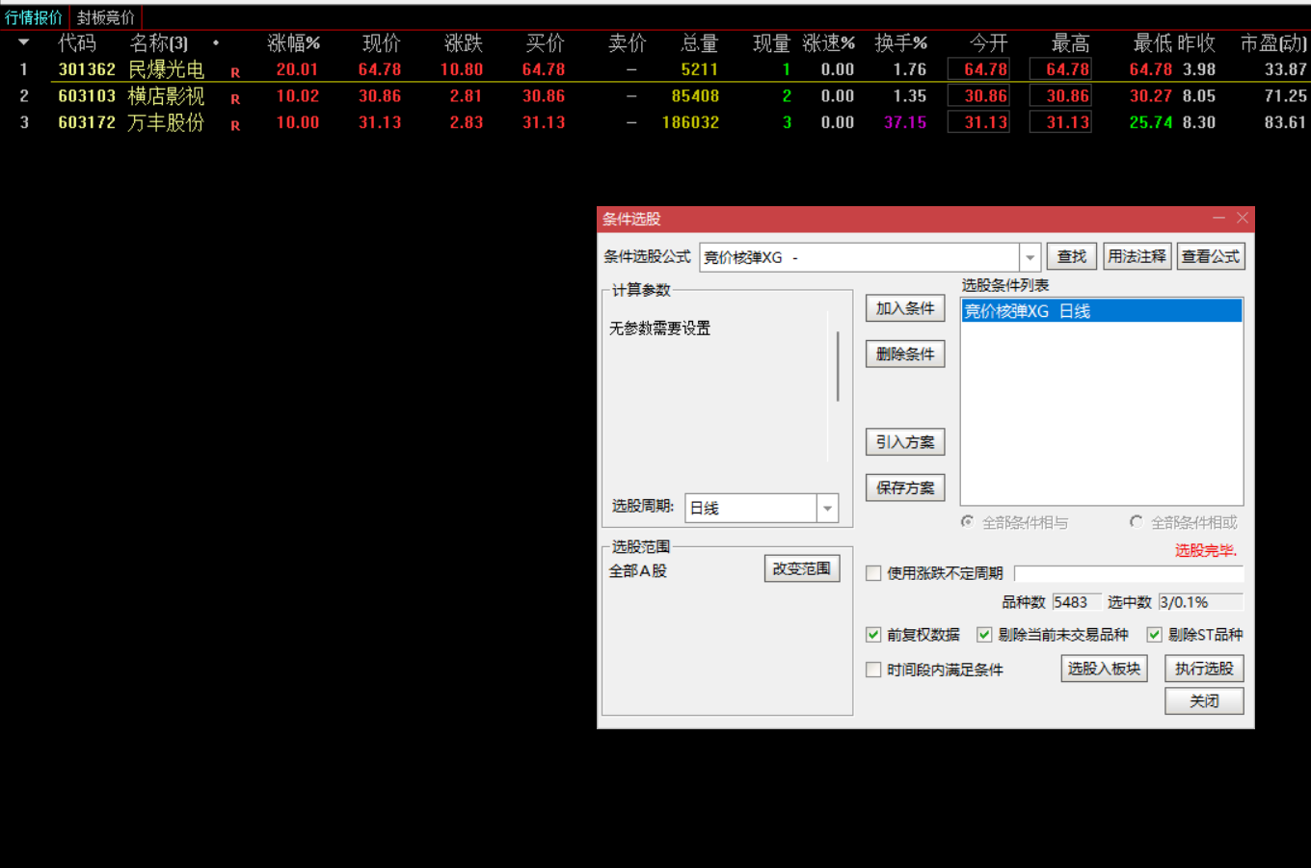Click stock name 民爆光电

tap(166, 69)
